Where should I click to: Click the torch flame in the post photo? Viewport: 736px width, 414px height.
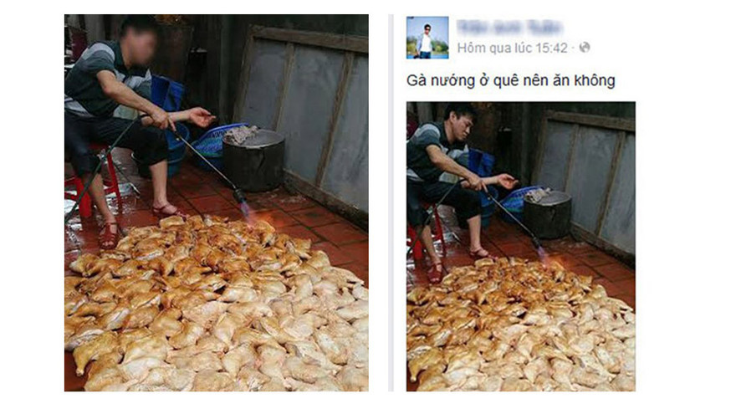[x=543, y=254]
